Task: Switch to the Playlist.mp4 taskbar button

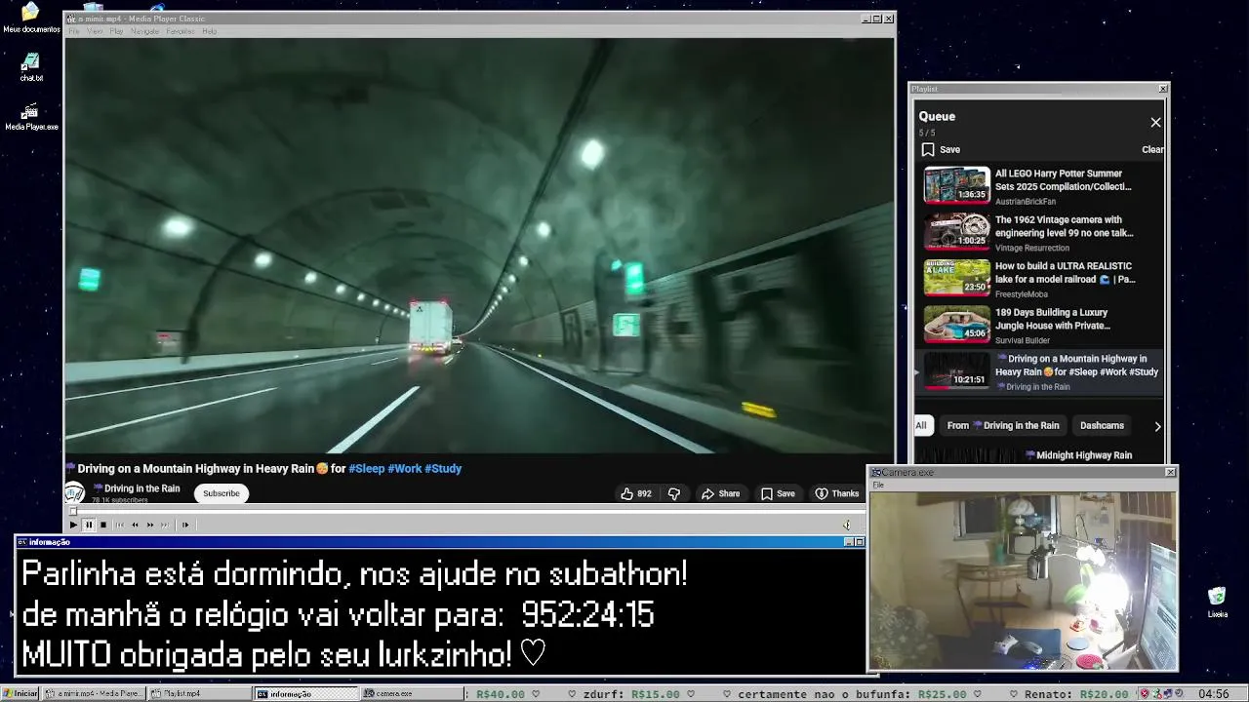Action: pos(199,693)
